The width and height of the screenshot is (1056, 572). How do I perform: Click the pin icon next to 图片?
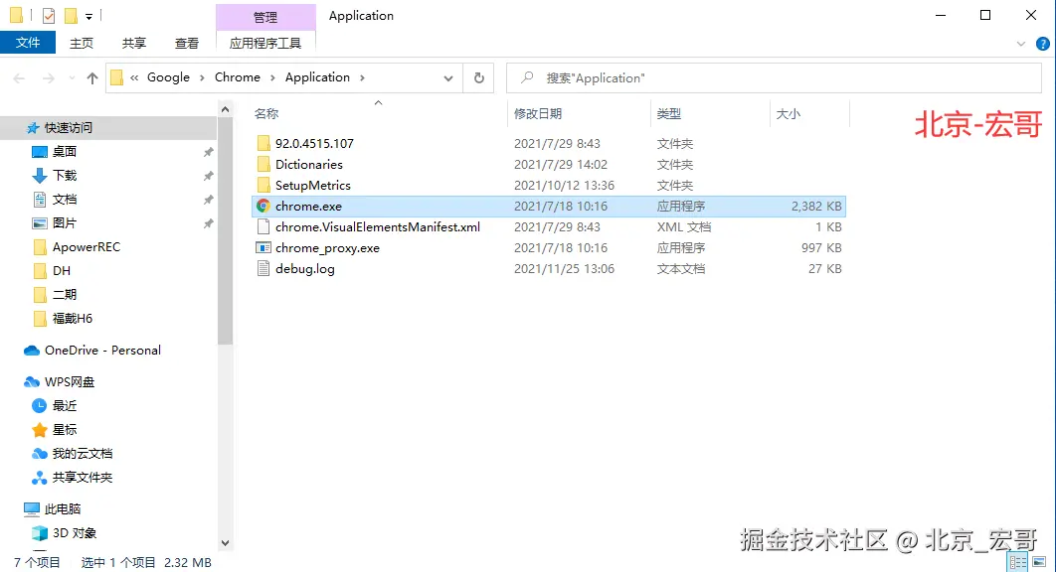coord(209,223)
